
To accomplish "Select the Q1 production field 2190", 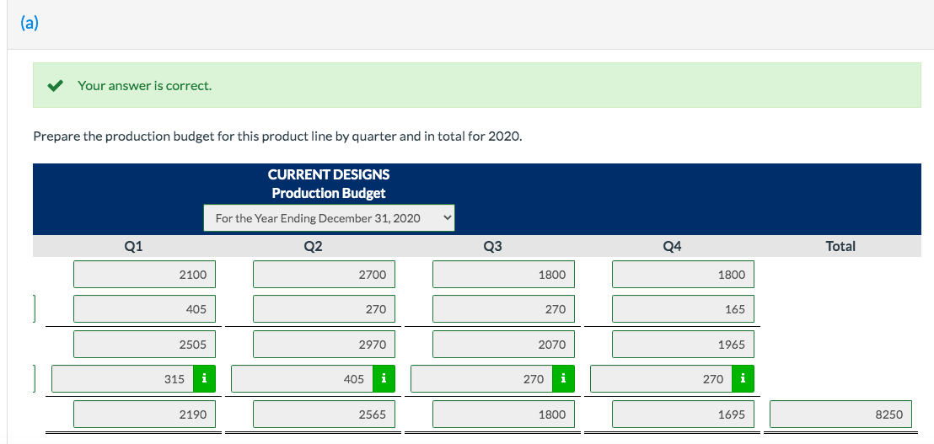I will pos(145,414).
